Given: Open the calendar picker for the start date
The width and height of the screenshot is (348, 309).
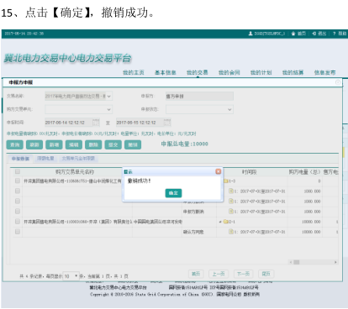Looking at the screenshot, I should pyautogui.click(x=96, y=123).
